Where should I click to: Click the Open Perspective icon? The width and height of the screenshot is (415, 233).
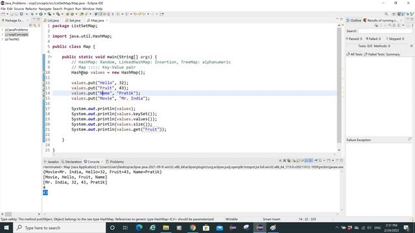click(x=394, y=14)
